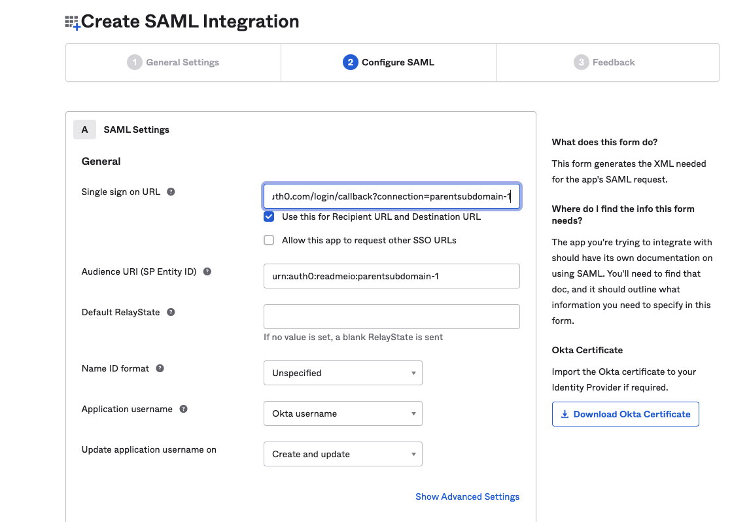Click the 'What does this form do?' heading
Viewport: 749px width, 522px height.
click(604, 143)
